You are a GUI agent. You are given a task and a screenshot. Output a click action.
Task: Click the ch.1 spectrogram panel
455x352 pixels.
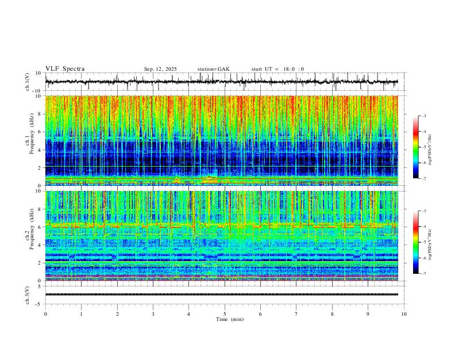[x=221, y=140]
